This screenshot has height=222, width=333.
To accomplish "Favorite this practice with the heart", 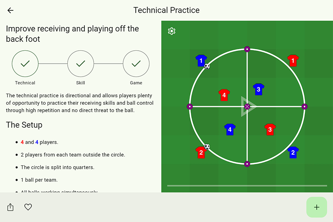I will point(28,207).
